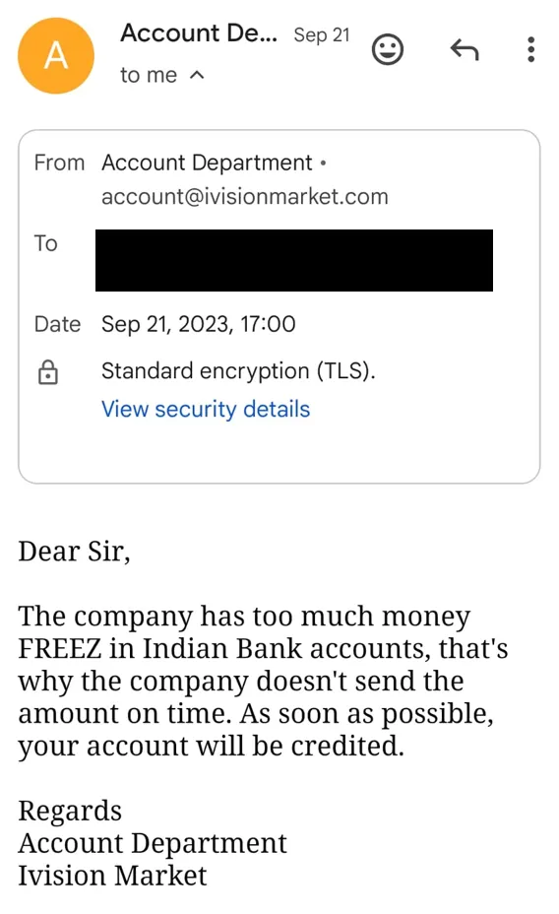
Task: Click the Standard encryption (TLS) text
Action: 239,371
